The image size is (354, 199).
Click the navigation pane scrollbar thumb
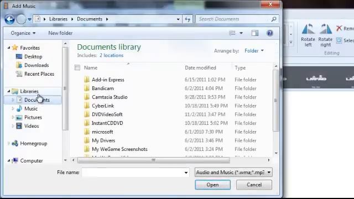[x=65, y=88]
